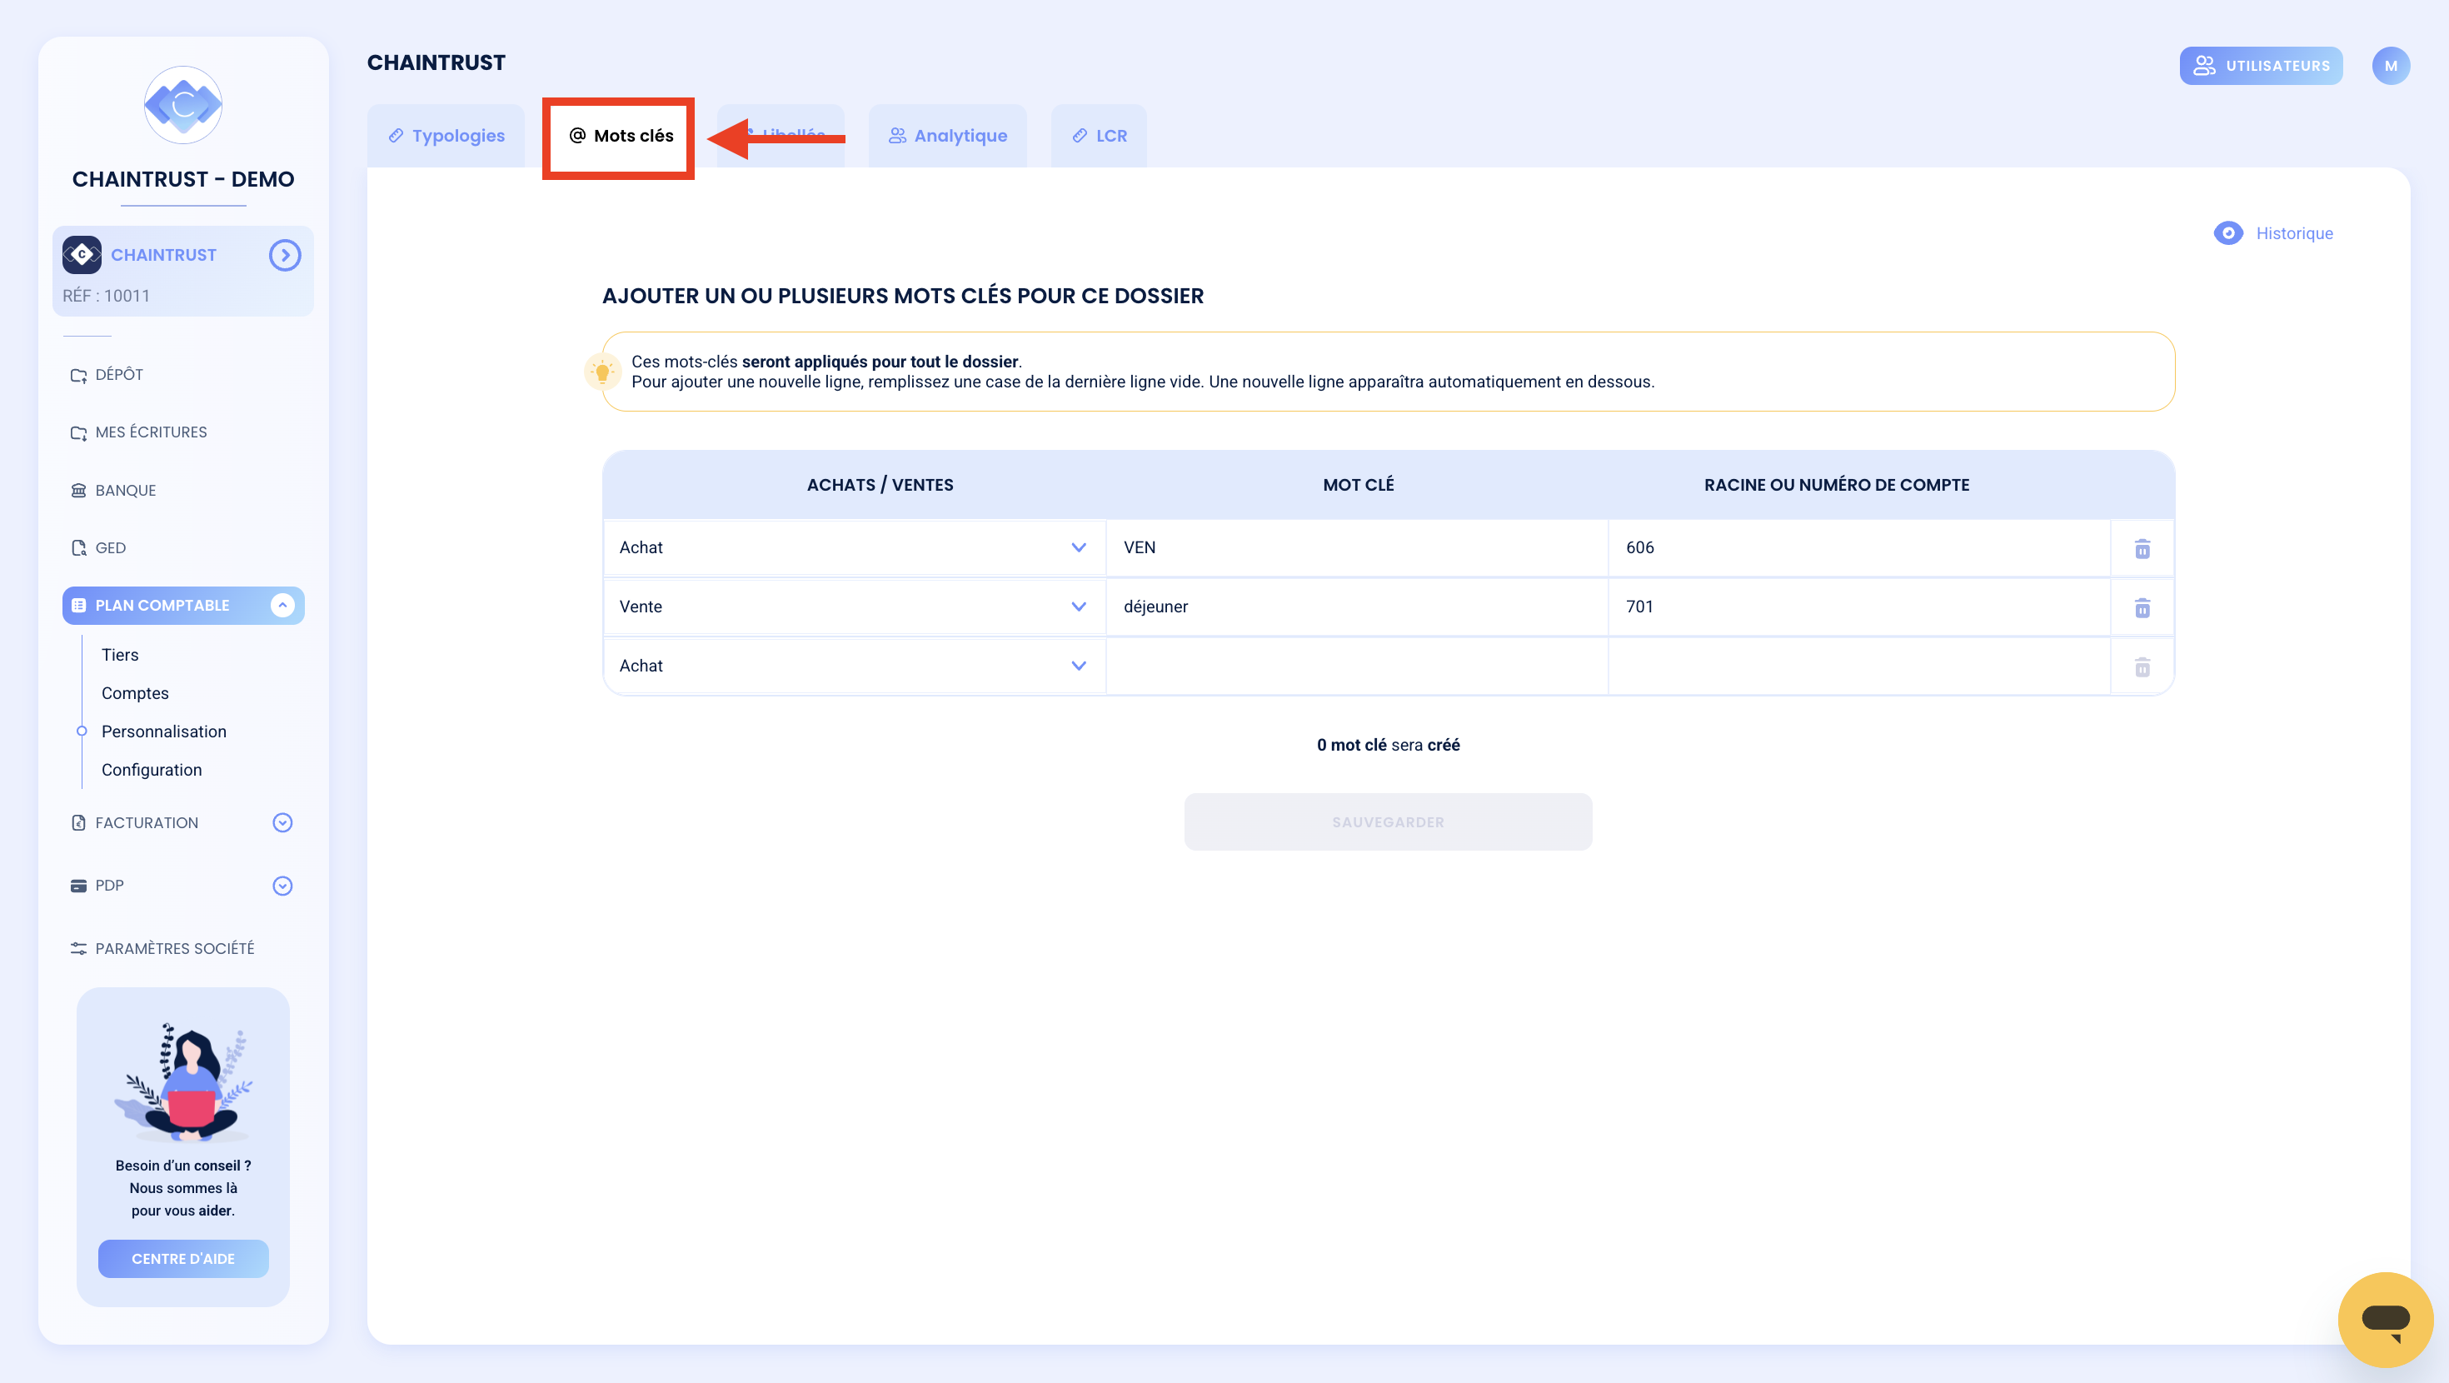Click the Sauvegarder button
This screenshot has height=1383, width=2449.
click(1388, 821)
